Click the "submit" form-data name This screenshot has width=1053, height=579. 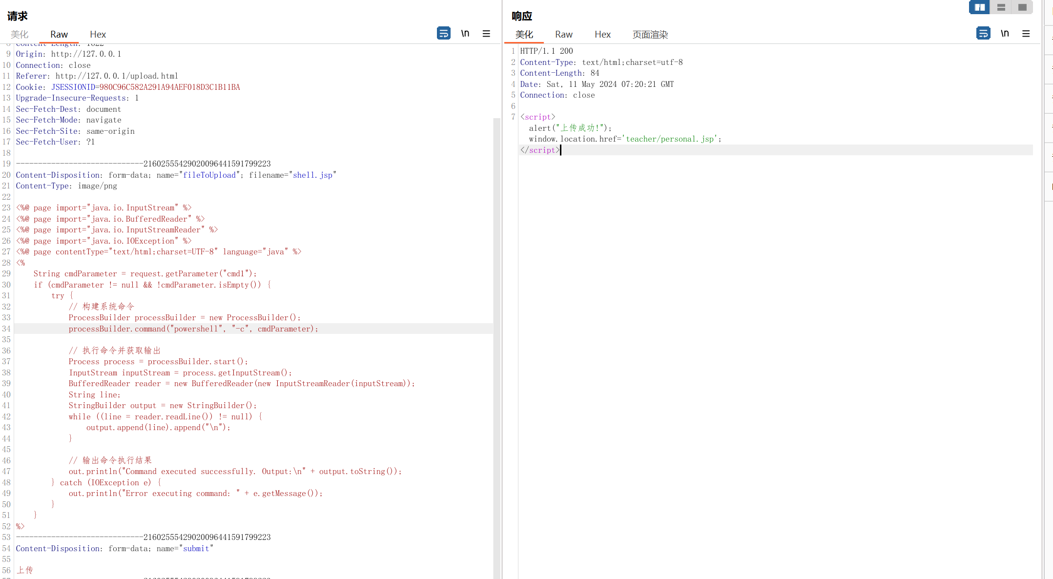pyautogui.click(x=196, y=548)
